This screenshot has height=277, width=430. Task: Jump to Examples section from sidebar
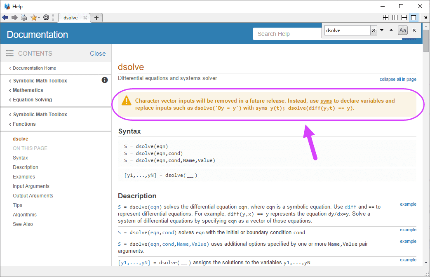pos(24,176)
